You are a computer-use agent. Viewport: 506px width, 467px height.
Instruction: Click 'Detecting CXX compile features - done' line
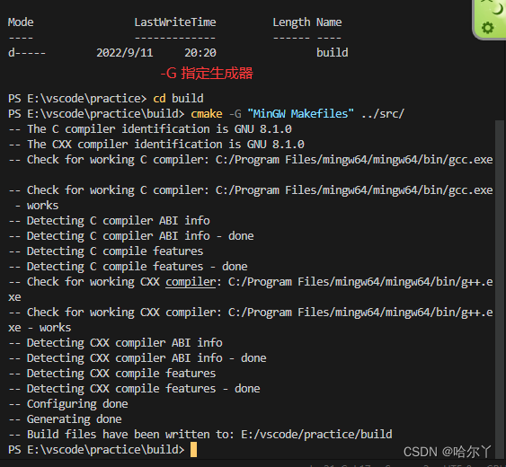134,389
